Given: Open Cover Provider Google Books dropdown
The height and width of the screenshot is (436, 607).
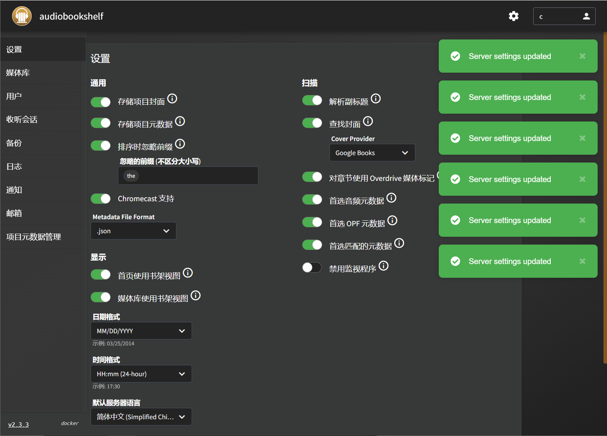Looking at the screenshot, I should point(372,153).
